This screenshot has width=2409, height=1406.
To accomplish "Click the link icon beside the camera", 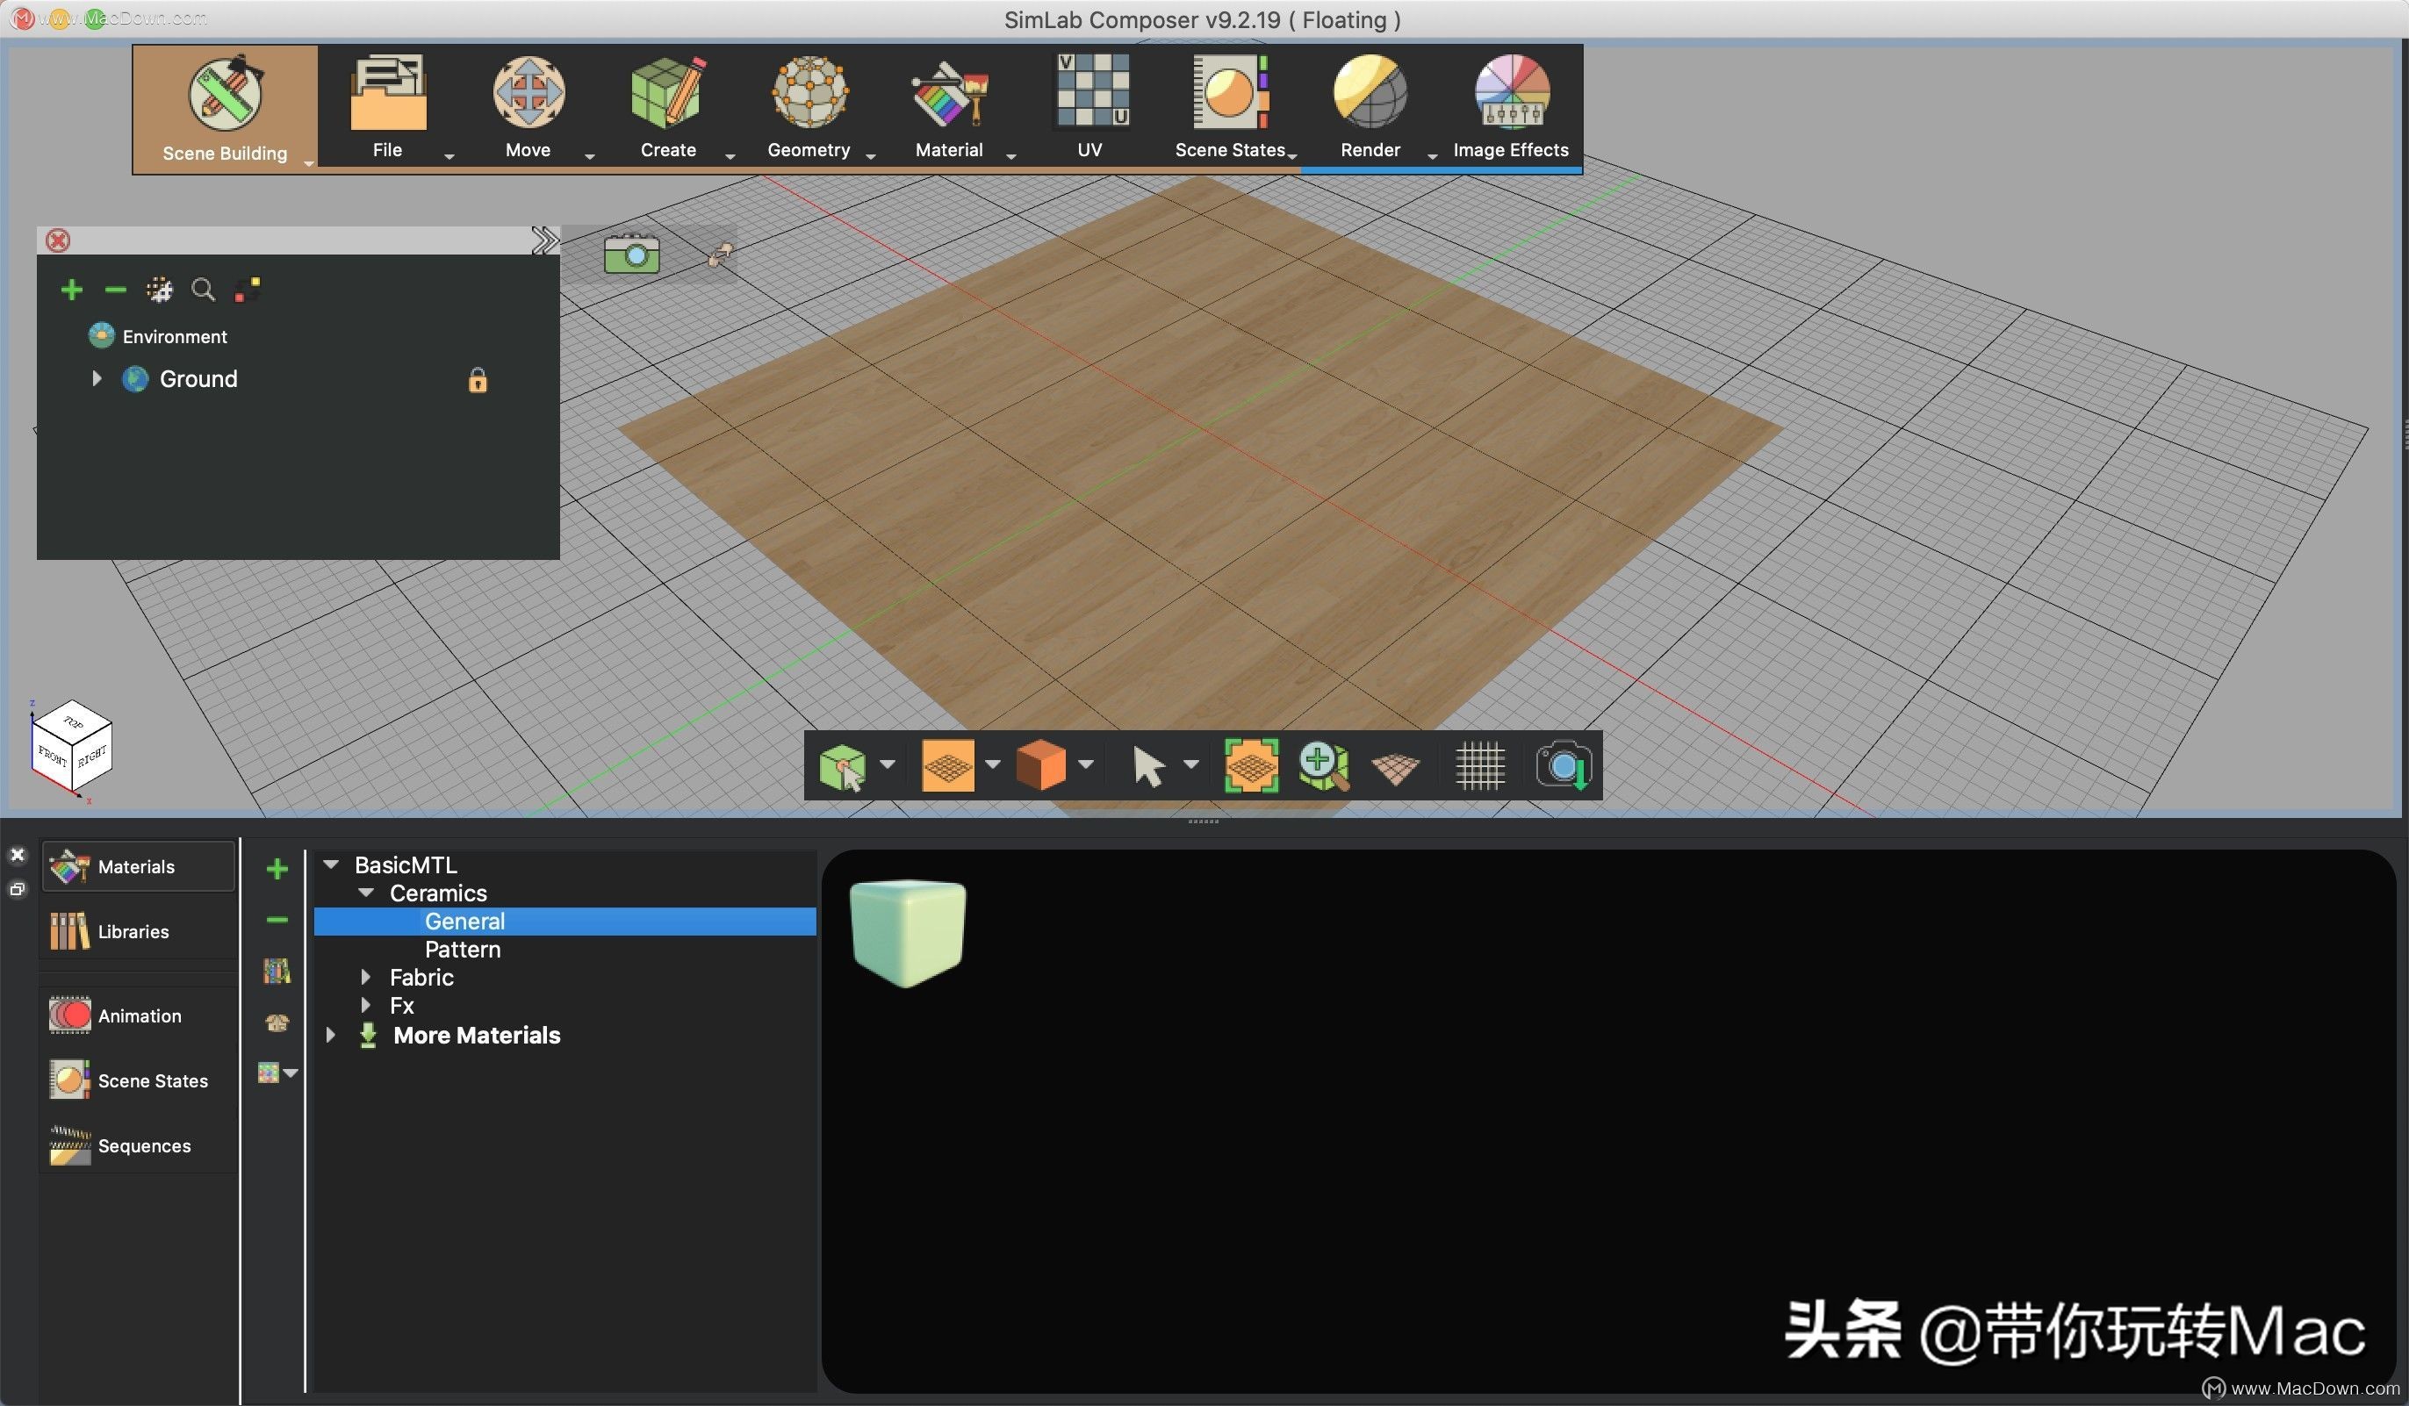I will click(720, 254).
